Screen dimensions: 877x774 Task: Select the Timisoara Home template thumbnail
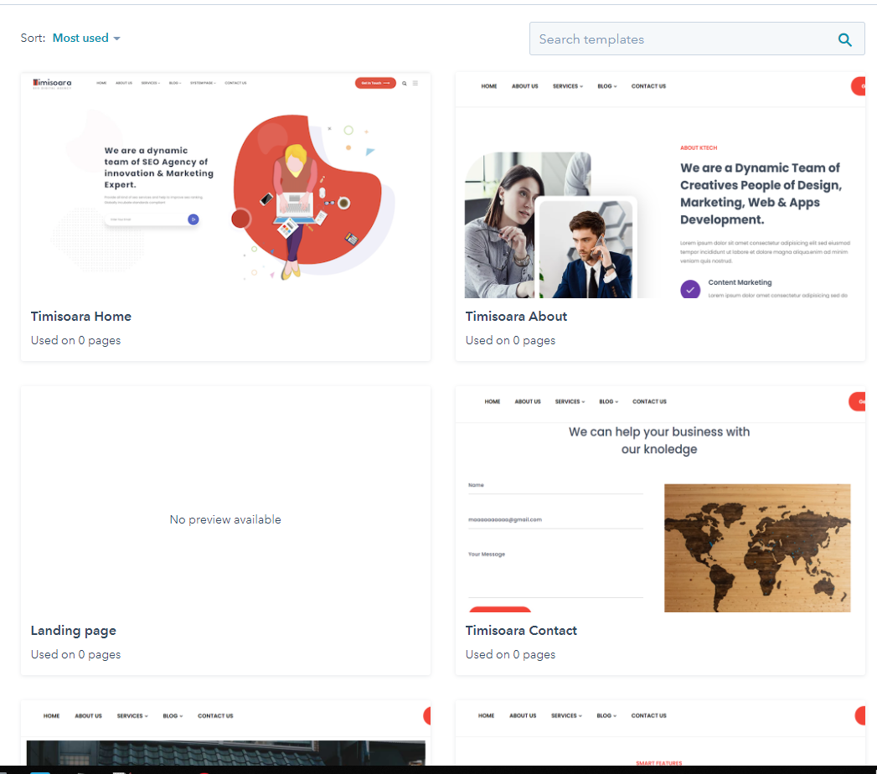225,184
